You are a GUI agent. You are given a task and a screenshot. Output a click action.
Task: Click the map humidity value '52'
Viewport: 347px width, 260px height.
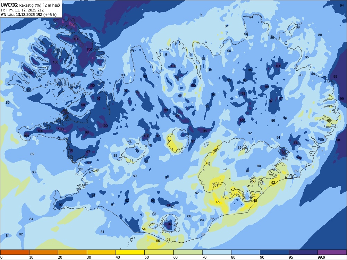(273, 182)
